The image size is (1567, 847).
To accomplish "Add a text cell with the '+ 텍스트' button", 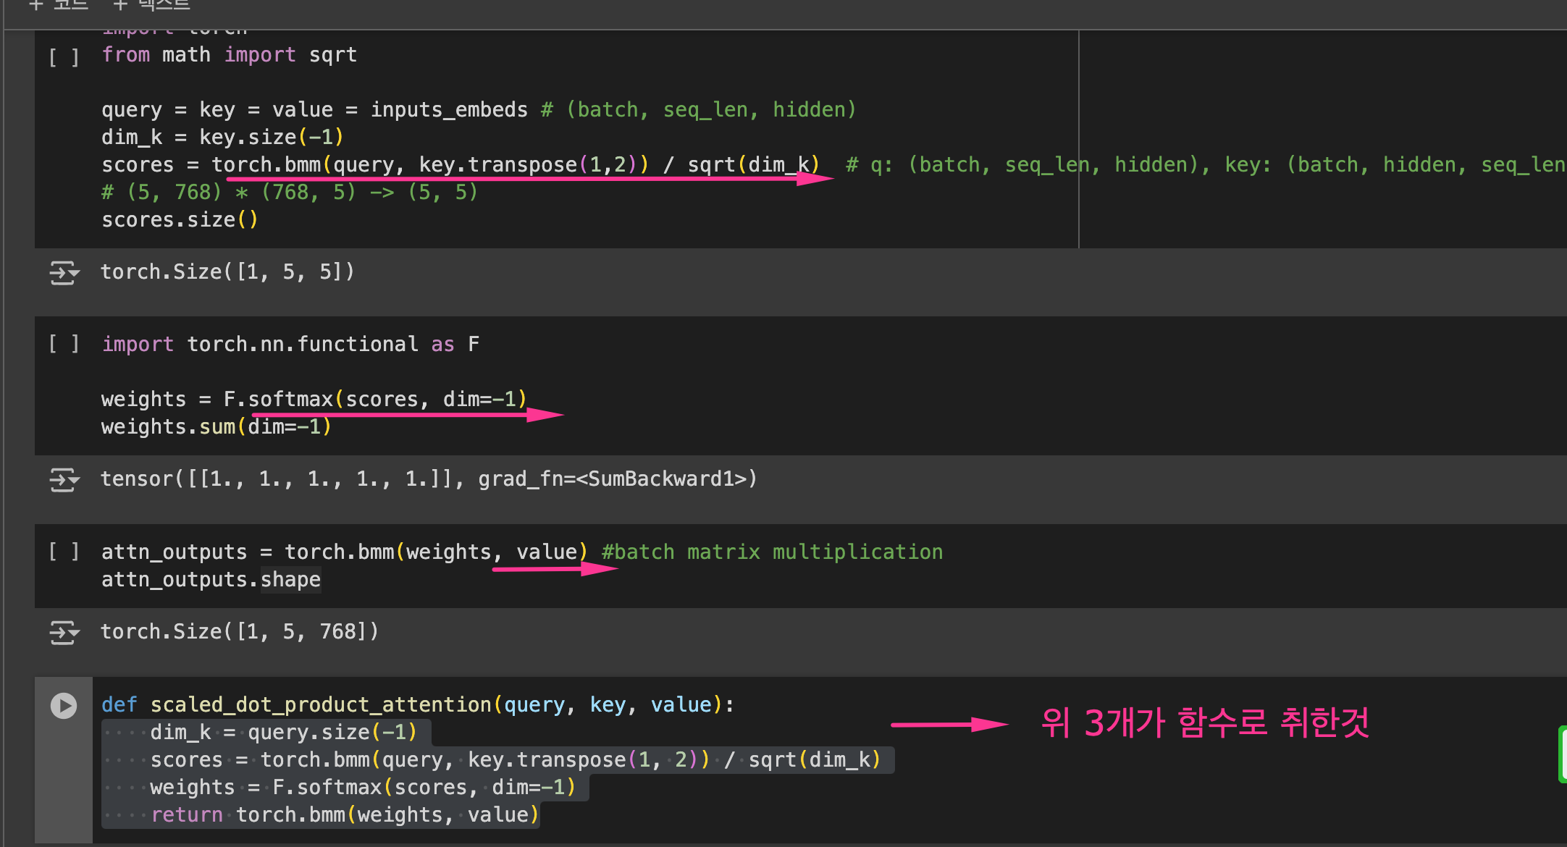I will click(151, 6).
